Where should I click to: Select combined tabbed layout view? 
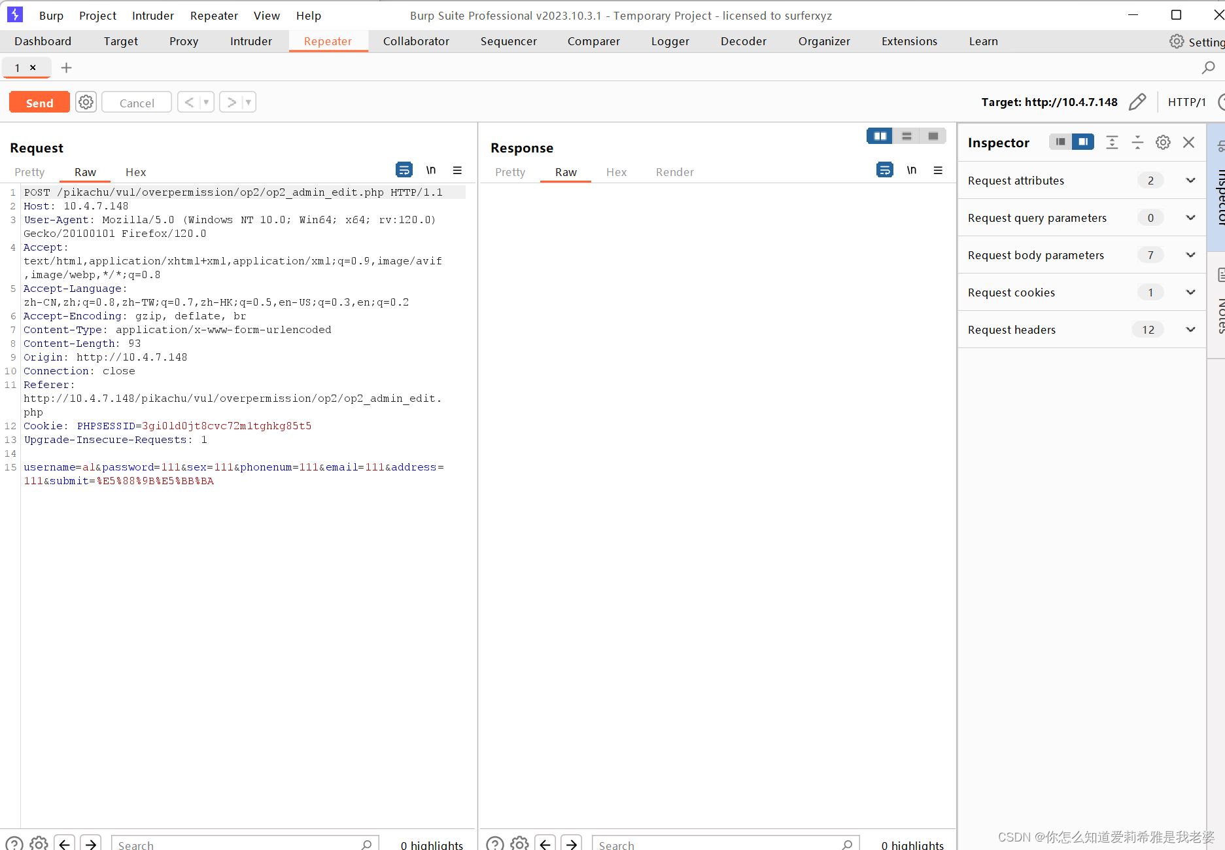click(933, 136)
